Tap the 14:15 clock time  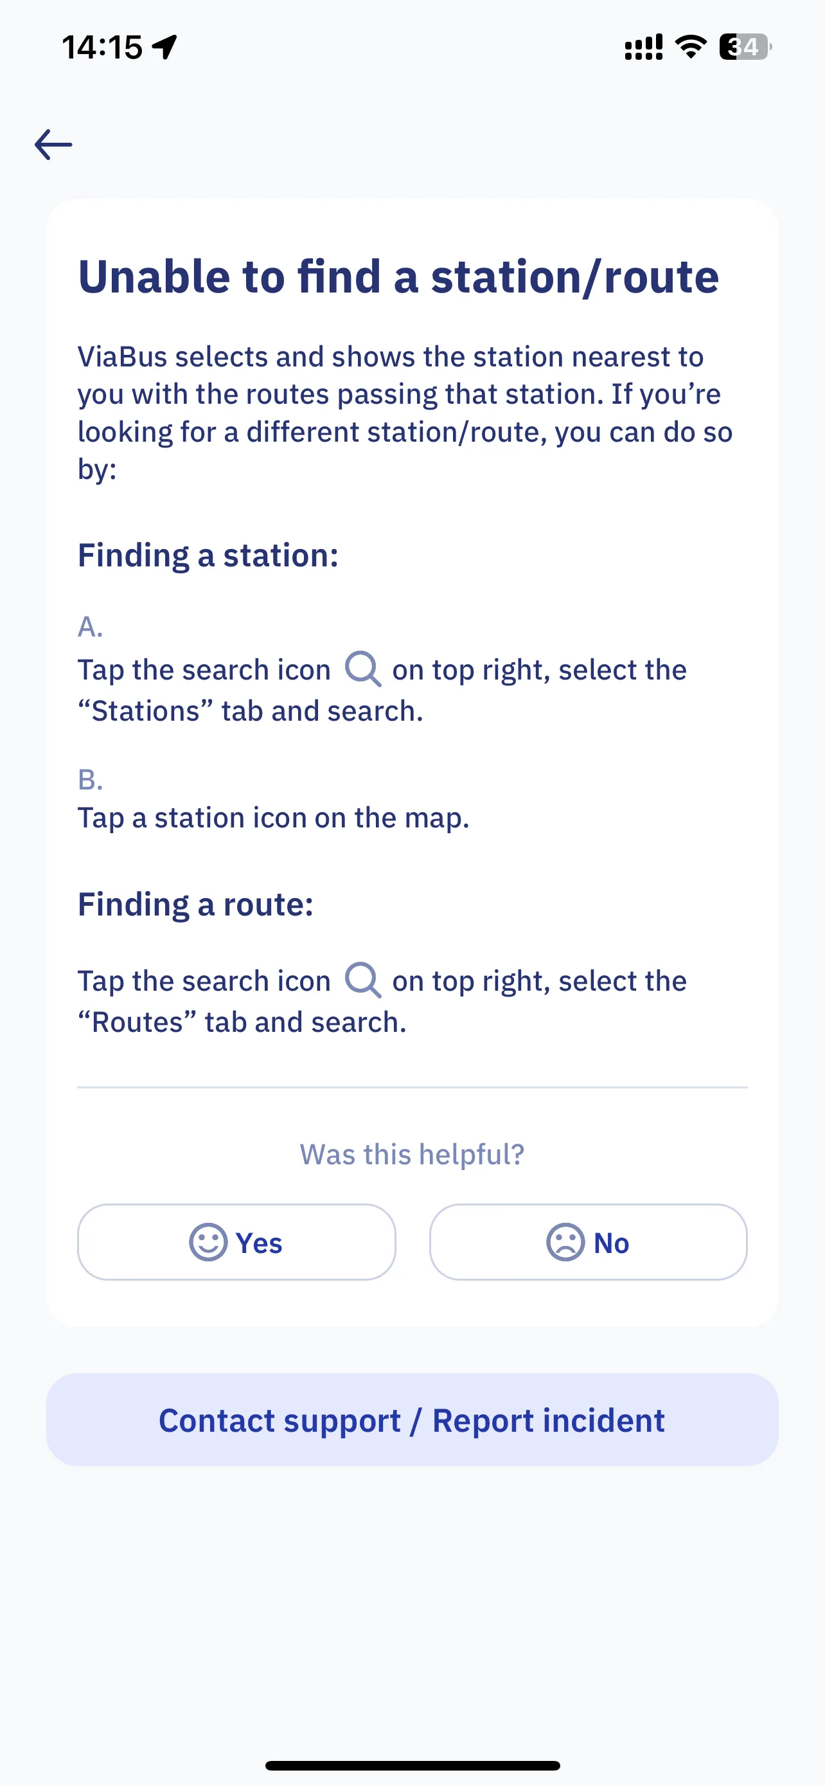click(103, 47)
